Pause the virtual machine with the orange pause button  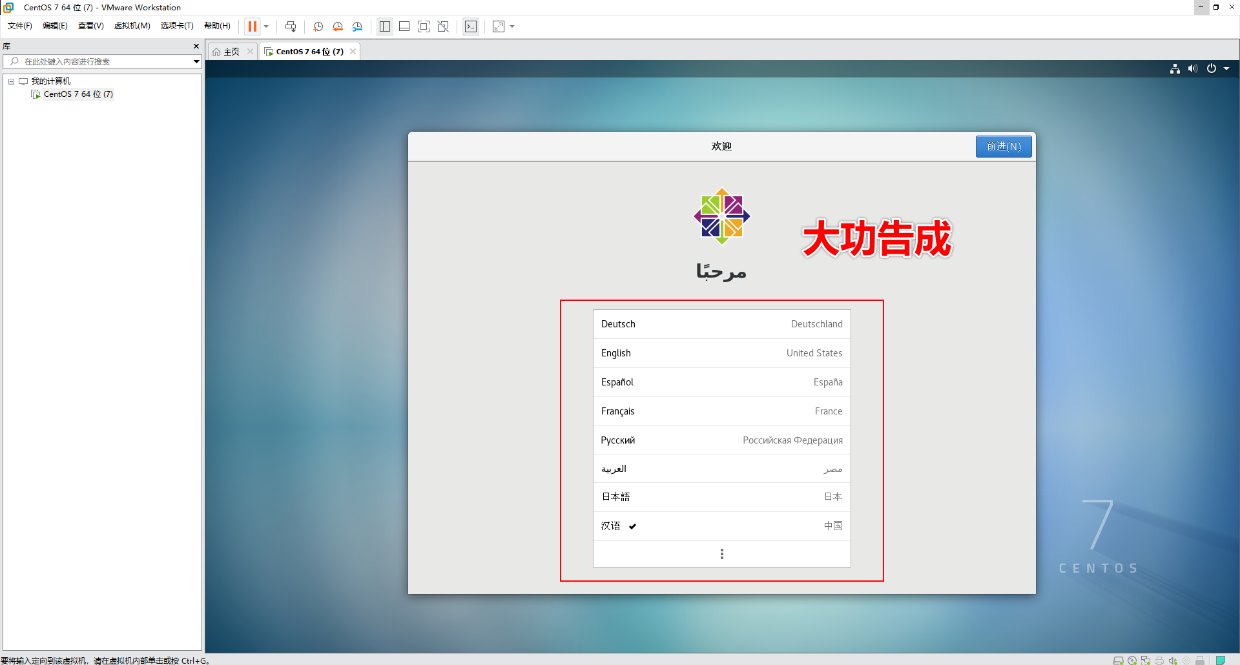[253, 26]
